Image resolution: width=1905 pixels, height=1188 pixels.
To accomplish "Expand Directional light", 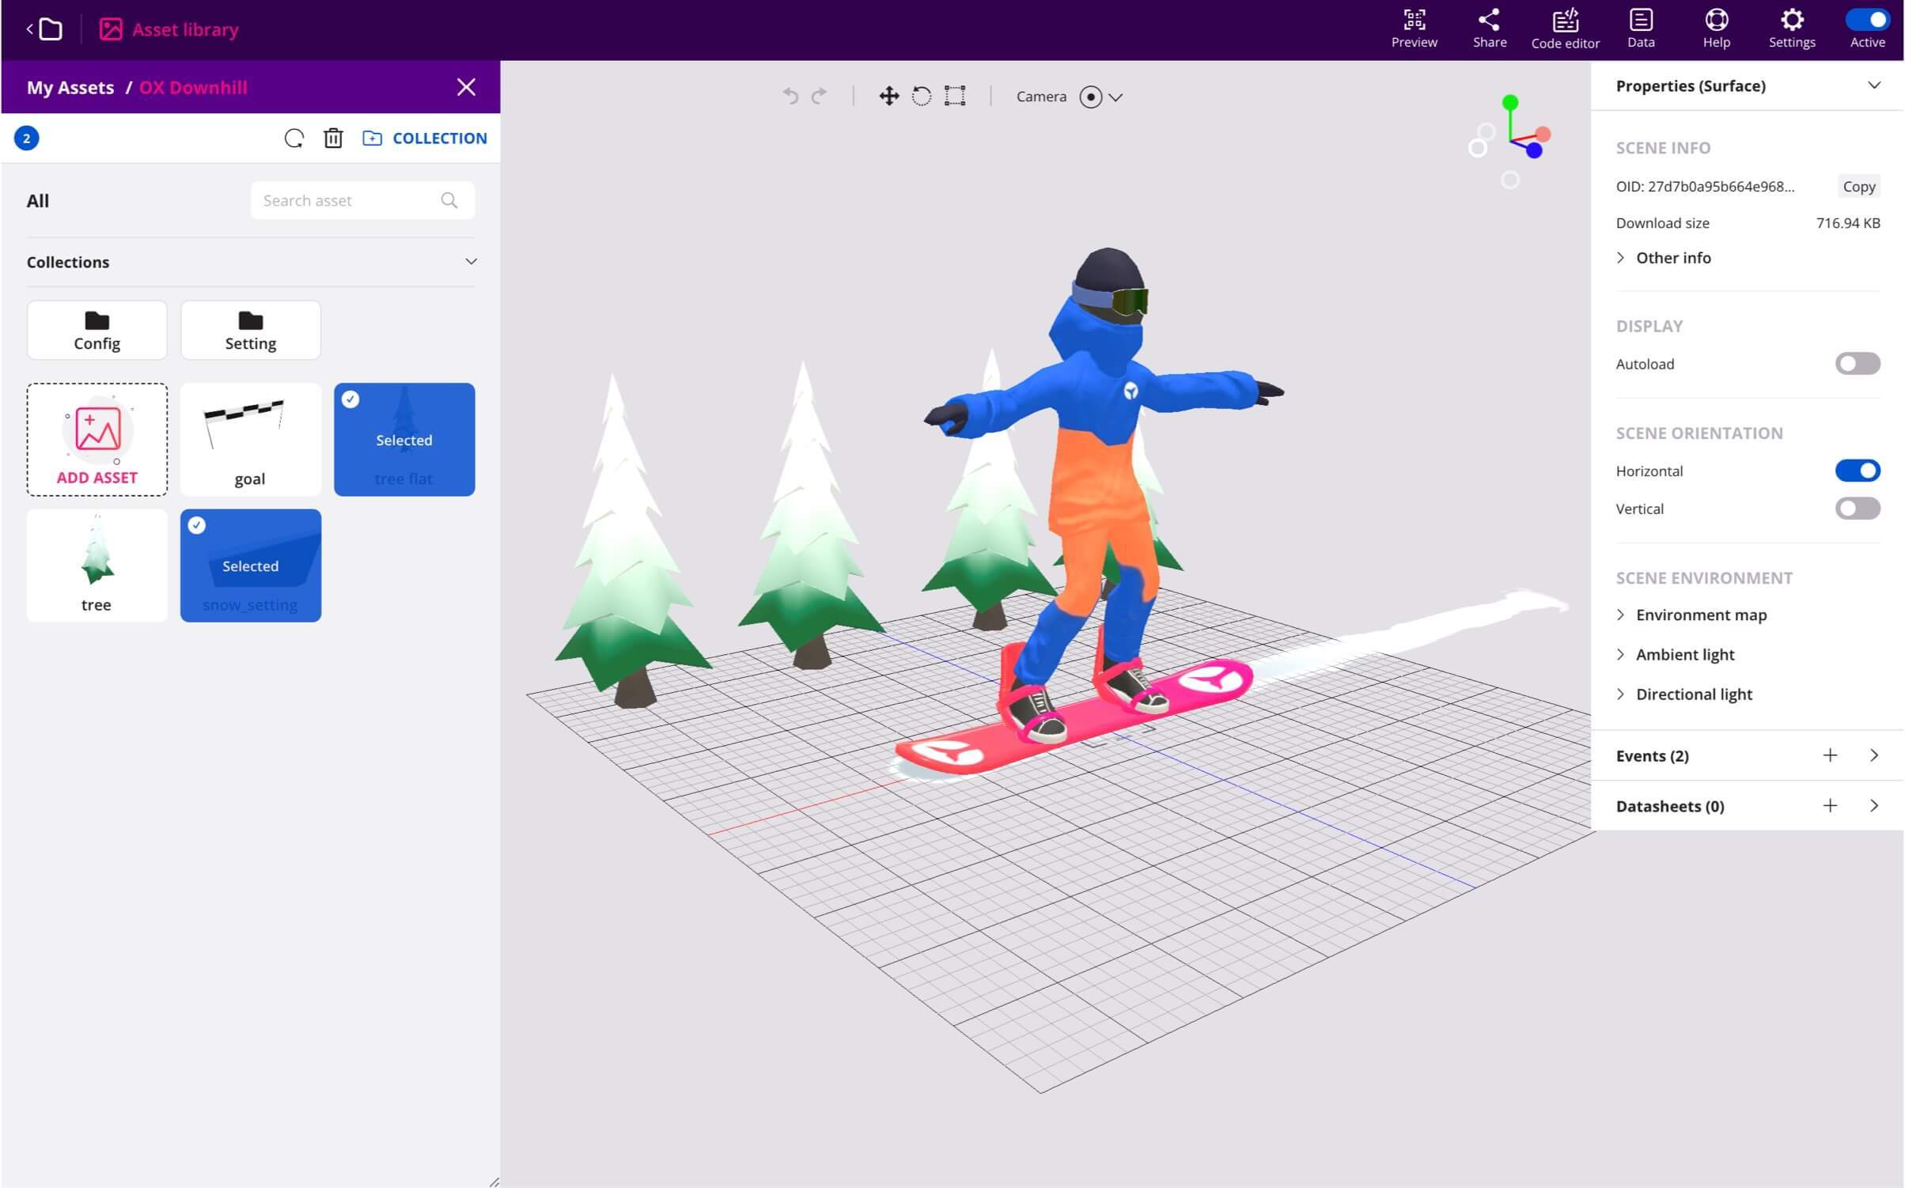I will click(1684, 694).
